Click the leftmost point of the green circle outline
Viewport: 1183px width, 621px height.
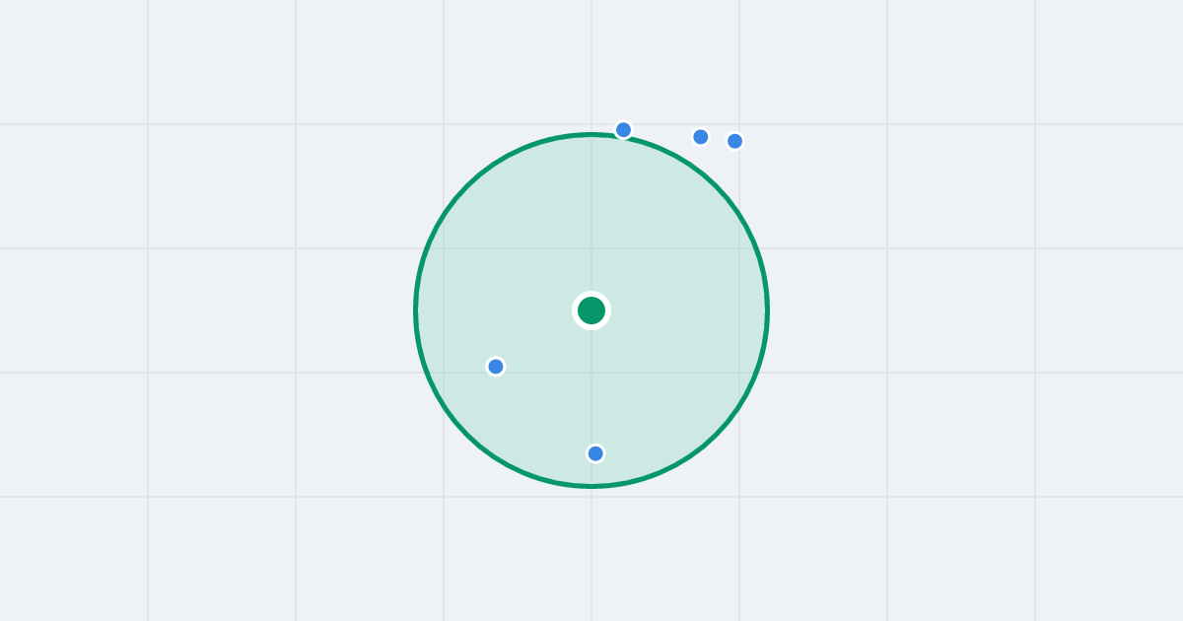point(416,310)
